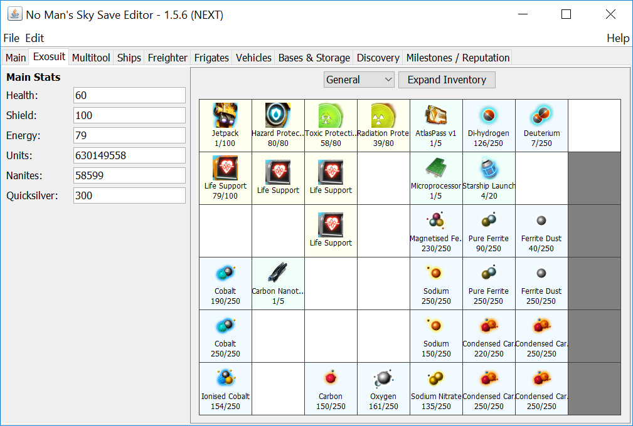
Task: Open the Freighter tab
Action: point(168,58)
